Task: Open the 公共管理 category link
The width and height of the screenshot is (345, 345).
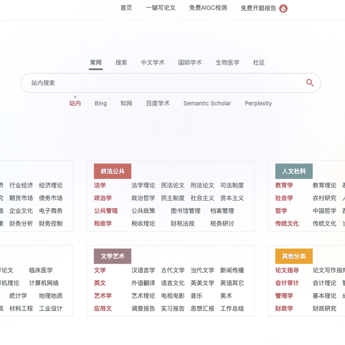Action: pyautogui.click(x=106, y=211)
